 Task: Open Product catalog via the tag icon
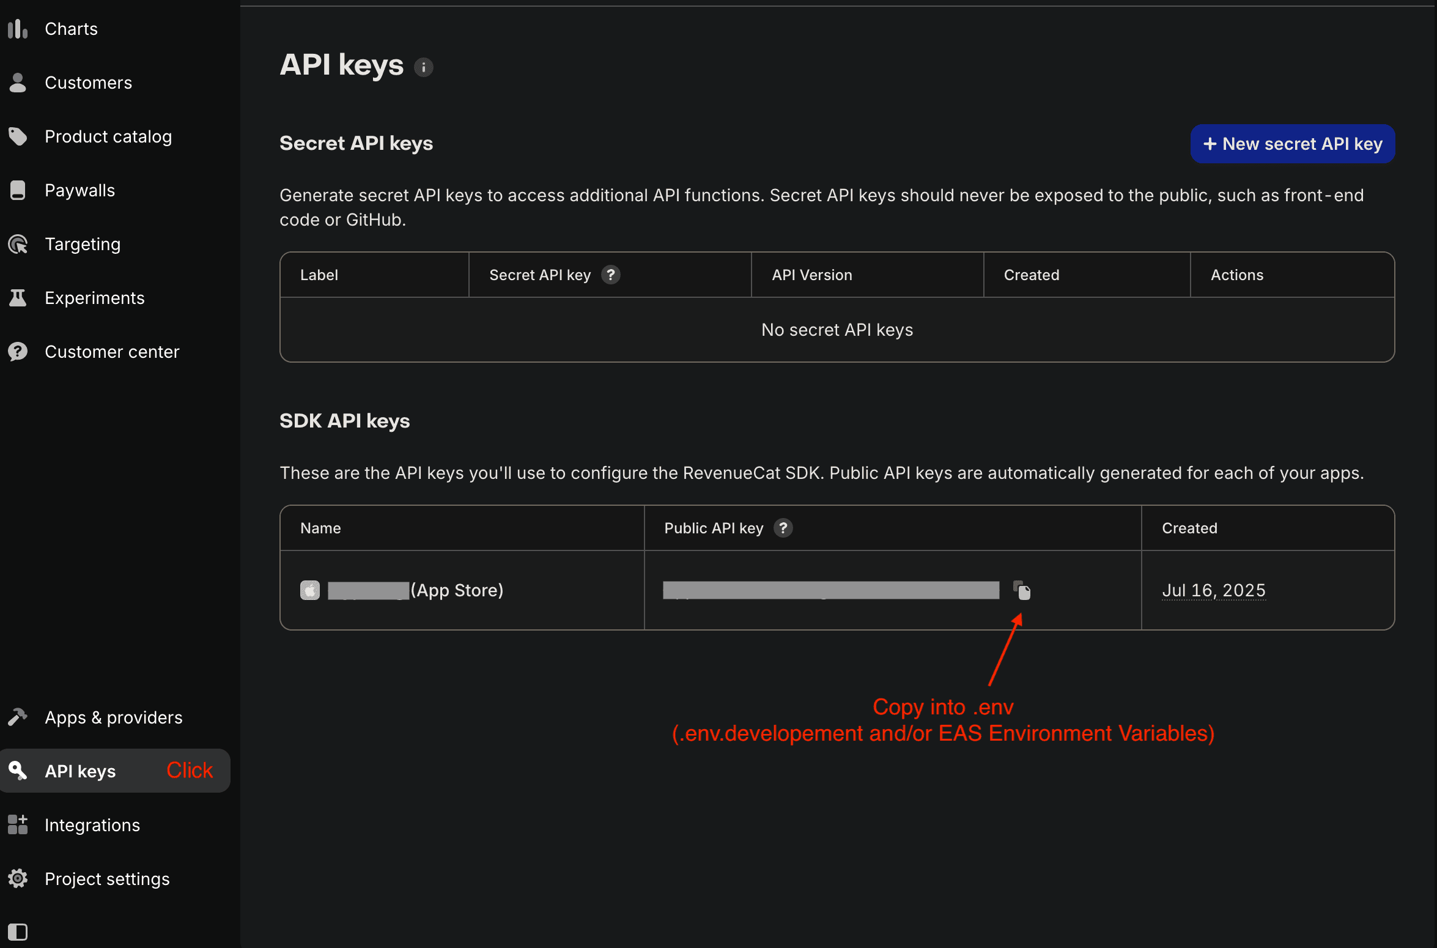click(x=18, y=136)
